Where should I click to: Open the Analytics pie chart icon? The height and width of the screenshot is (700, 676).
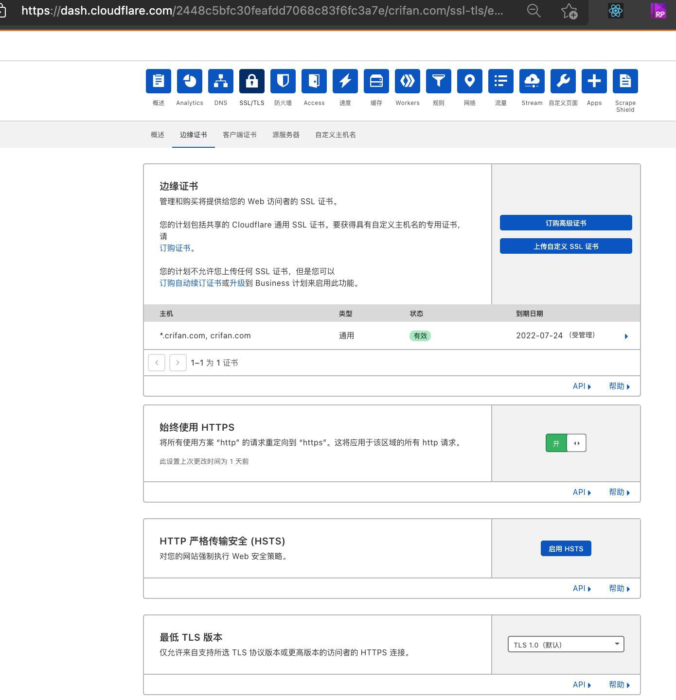(190, 81)
